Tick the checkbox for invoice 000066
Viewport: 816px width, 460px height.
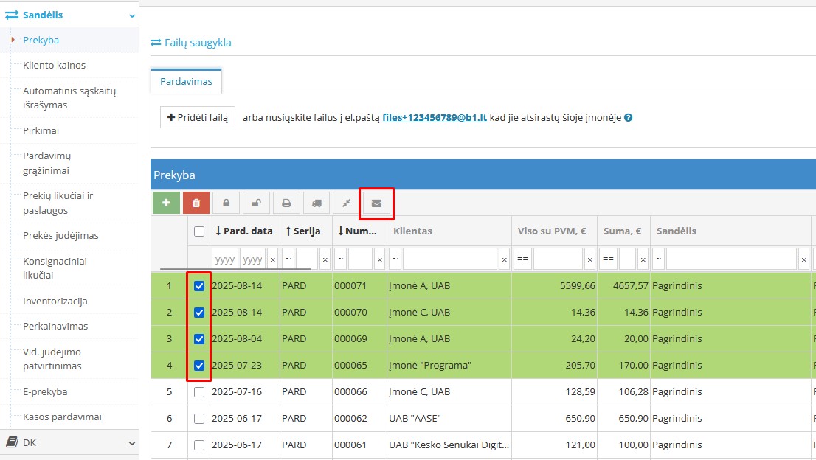click(199, 392)
